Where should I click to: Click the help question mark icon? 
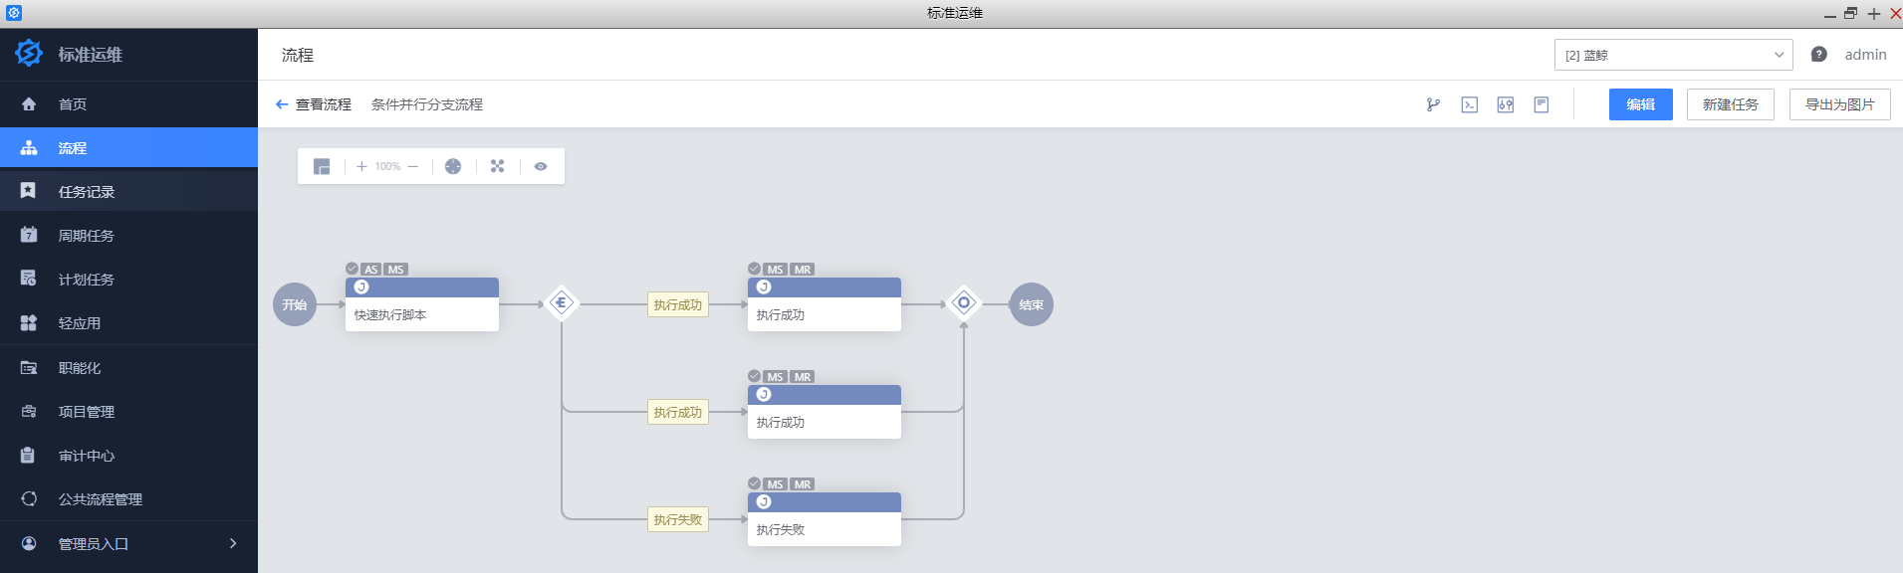(x=1818, y=55)
